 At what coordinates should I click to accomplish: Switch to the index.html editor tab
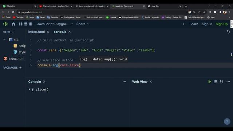(36, 32)
